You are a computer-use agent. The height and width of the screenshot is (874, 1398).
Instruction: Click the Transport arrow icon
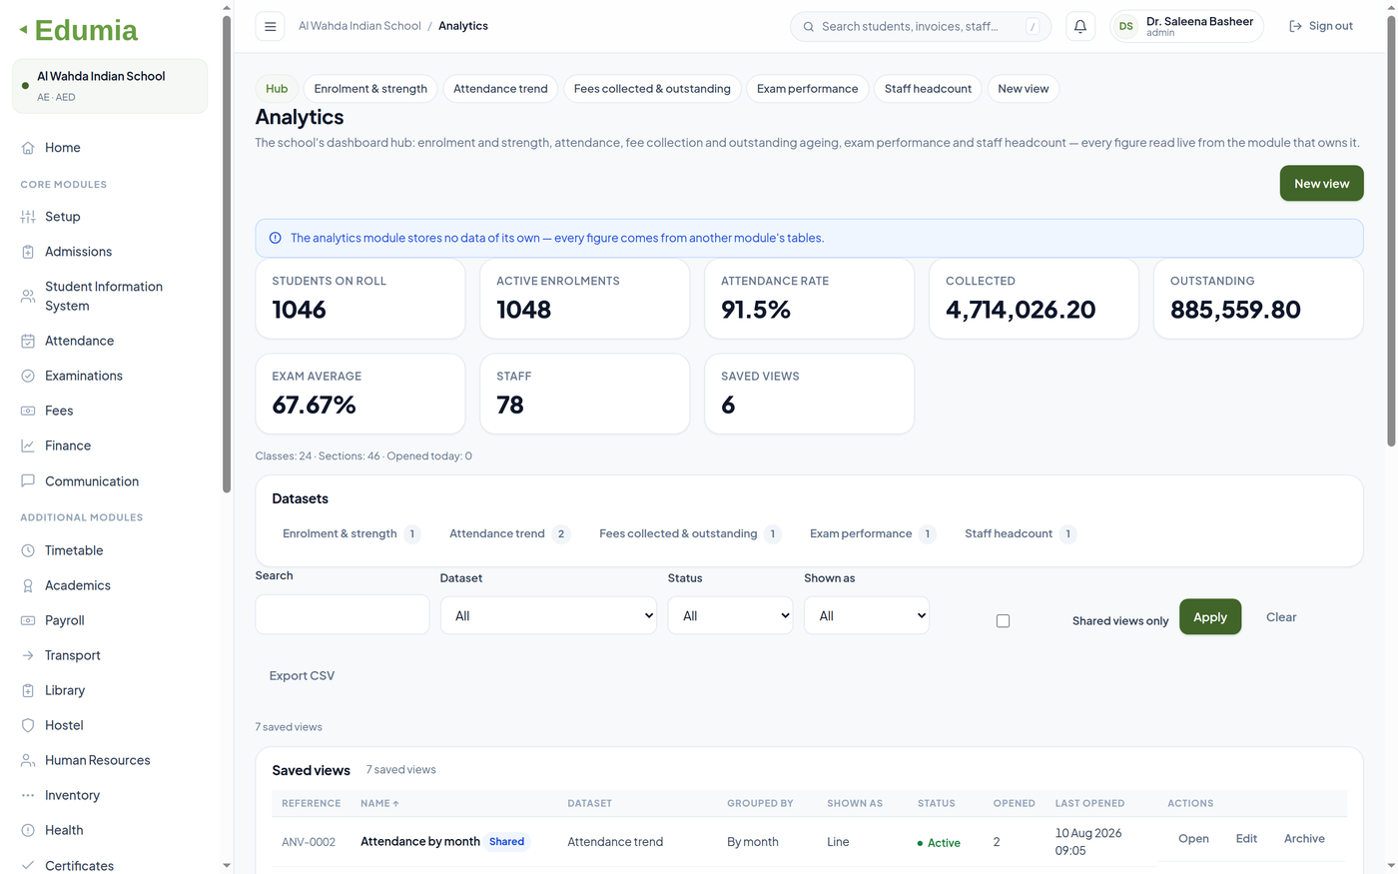(28, 655)
